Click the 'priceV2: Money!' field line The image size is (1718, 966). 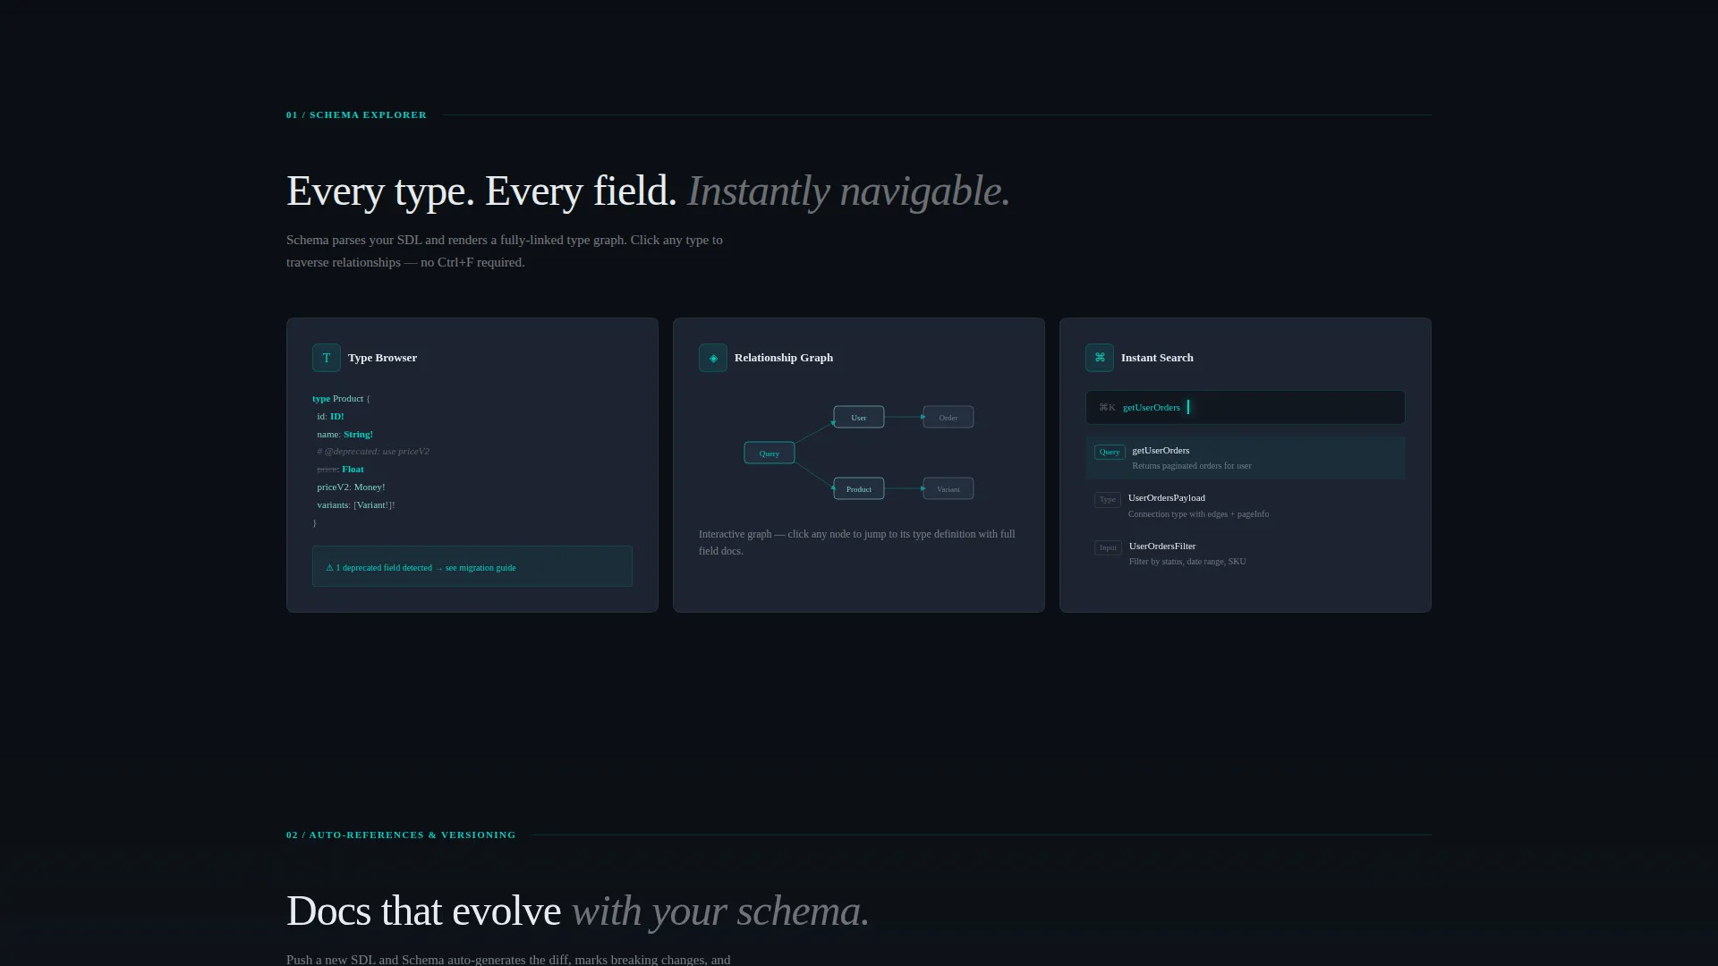coord(351,487)
